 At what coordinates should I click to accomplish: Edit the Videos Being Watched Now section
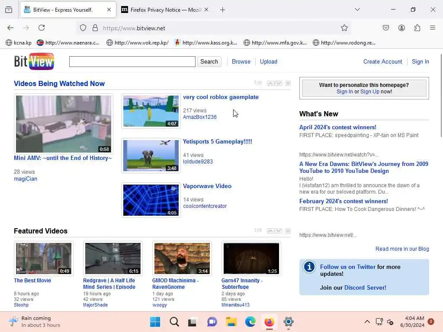pos(258,83)
